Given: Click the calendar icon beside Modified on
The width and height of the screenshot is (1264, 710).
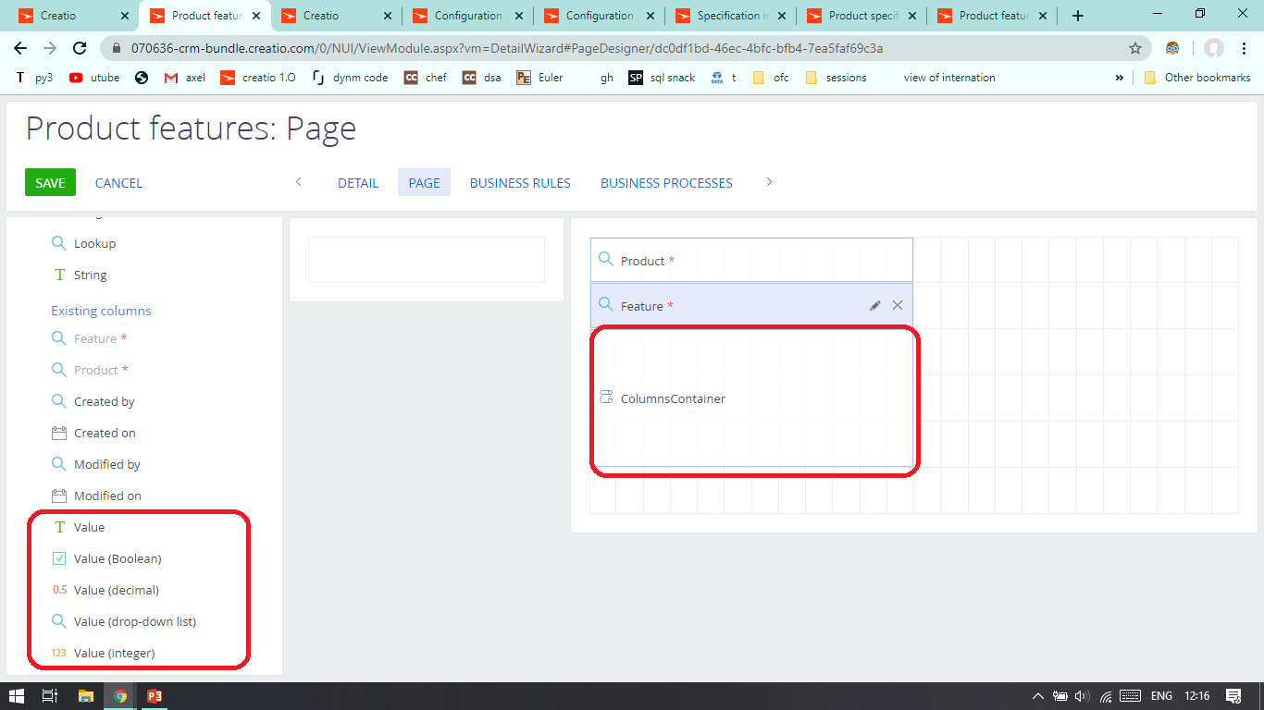Looking at the screenshot, I should coord(59,496).
